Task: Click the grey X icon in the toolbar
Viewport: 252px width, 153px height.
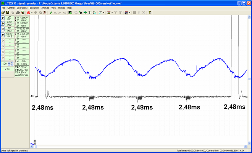Action: click(x=144, y=13)
